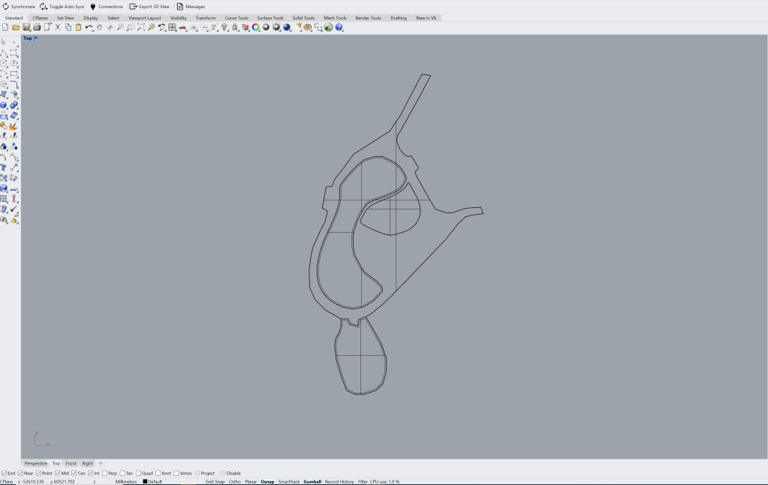The height and width of the screenshot is (485, 768).
Task: Click the Synchronize button
Action: [x=18, y=6]
